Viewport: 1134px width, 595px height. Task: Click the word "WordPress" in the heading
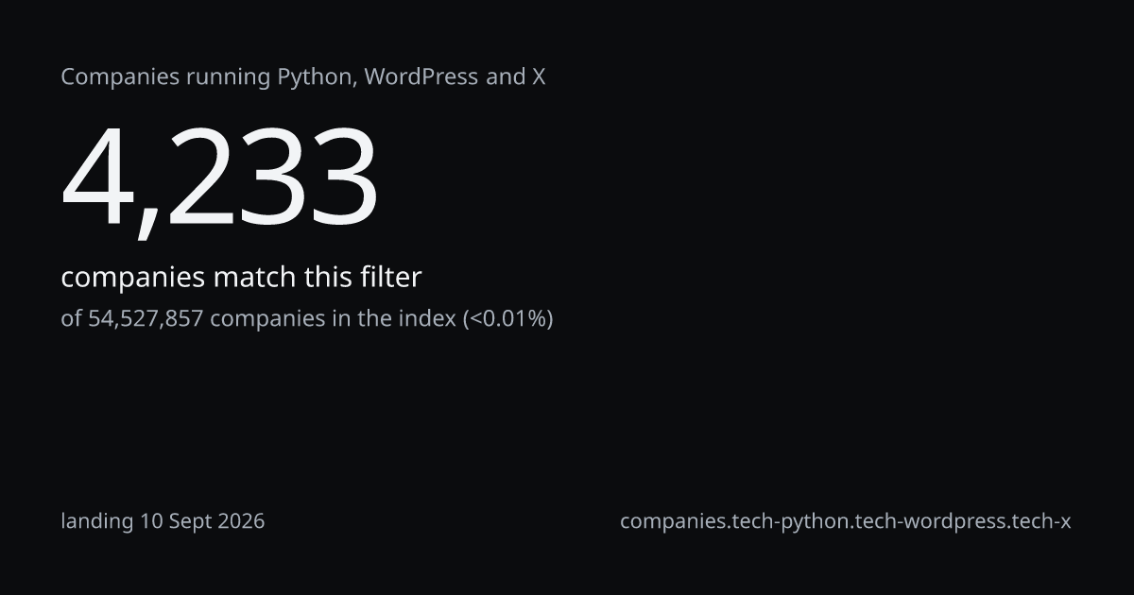(x=421, y=77)
